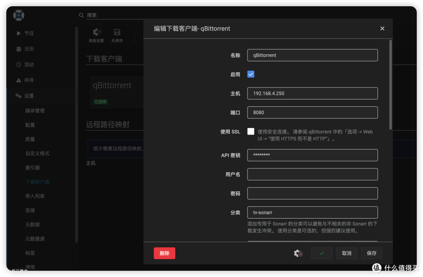The height and width of the screenshot is (277, 423).
Task: Click the green checkmark test button
Action: pyautogui.click(x=322, y=253)
